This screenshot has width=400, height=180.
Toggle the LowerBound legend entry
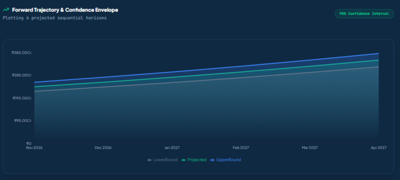tap(162, 160)
